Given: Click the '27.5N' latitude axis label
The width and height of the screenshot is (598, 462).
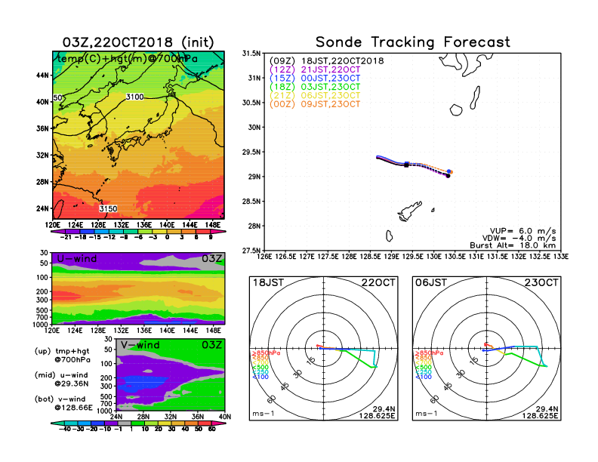Looking at the screenshot, I should [251, 251].
